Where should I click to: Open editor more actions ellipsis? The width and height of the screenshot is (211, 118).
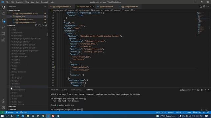click(208, 7)
